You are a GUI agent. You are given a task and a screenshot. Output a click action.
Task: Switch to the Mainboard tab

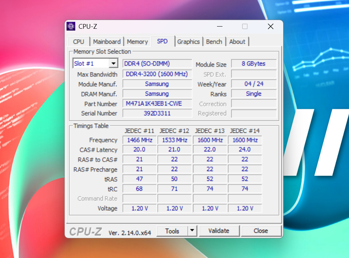click(107, 41)
